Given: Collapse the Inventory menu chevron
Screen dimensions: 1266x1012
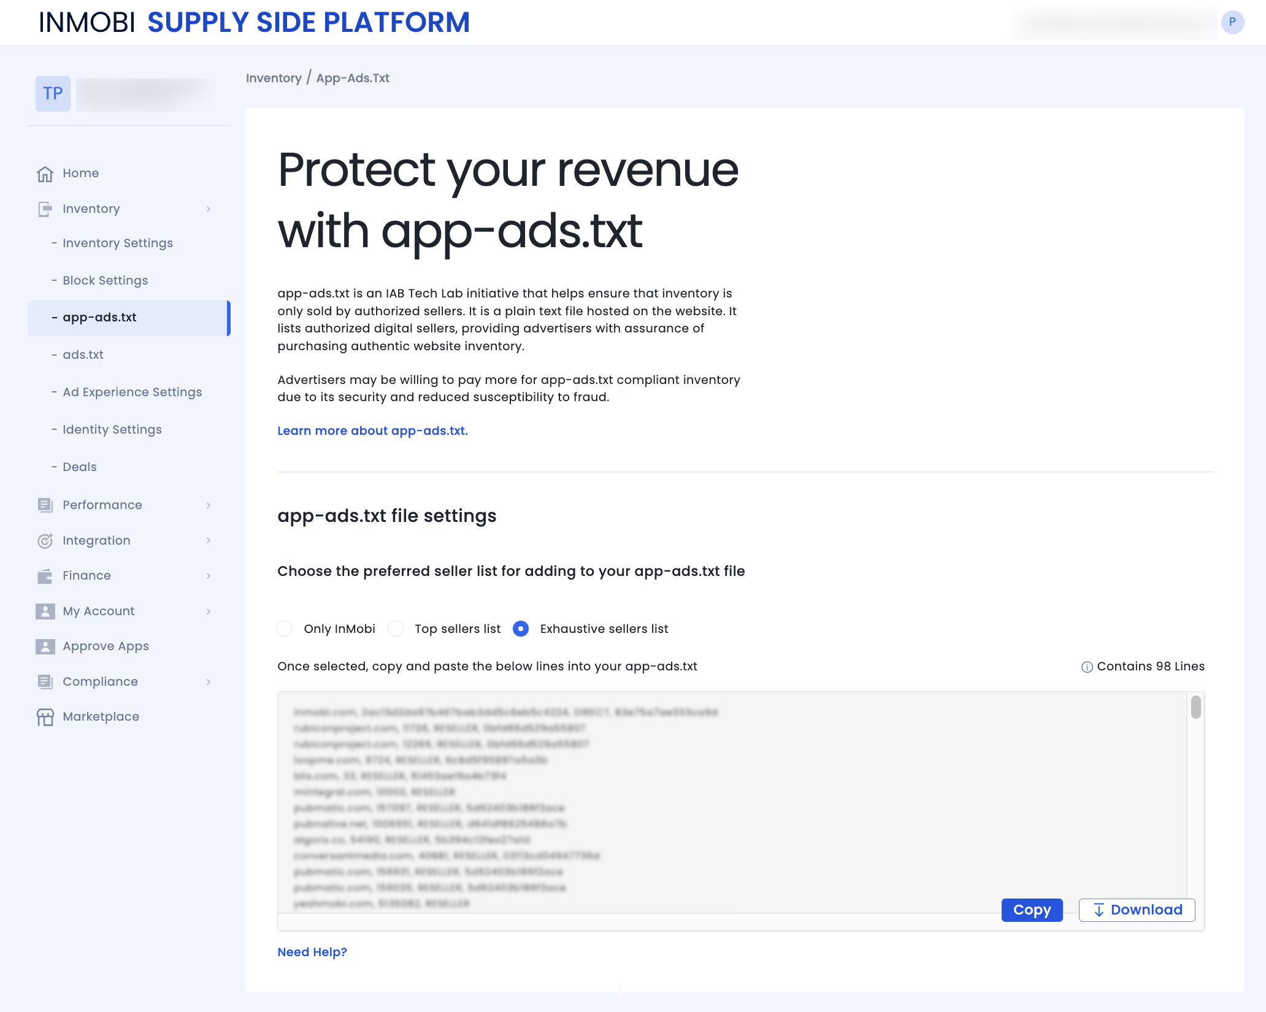Looking at the screenshot, I should tap(209, 209).
